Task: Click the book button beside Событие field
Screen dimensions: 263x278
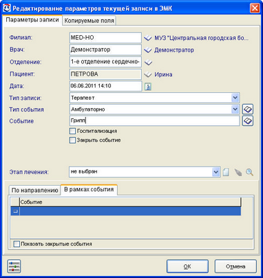Action: point(248,121)
